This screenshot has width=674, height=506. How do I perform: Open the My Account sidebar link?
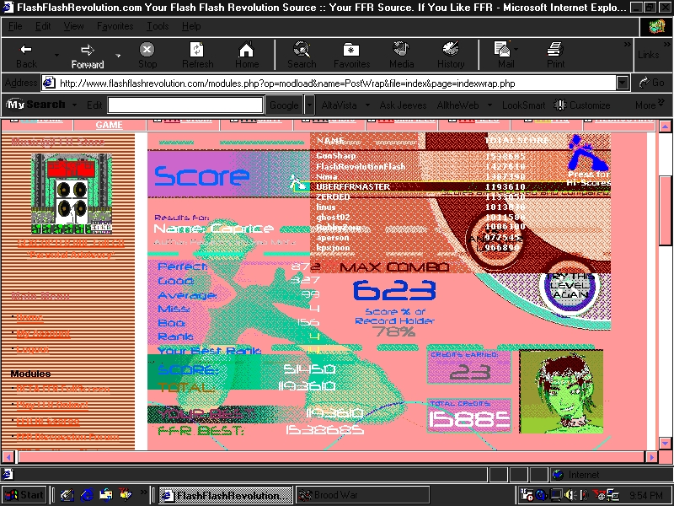(x=43, y=333)
